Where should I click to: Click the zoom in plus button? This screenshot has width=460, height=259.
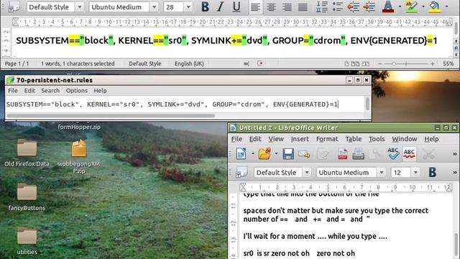[x=433, y=64]
